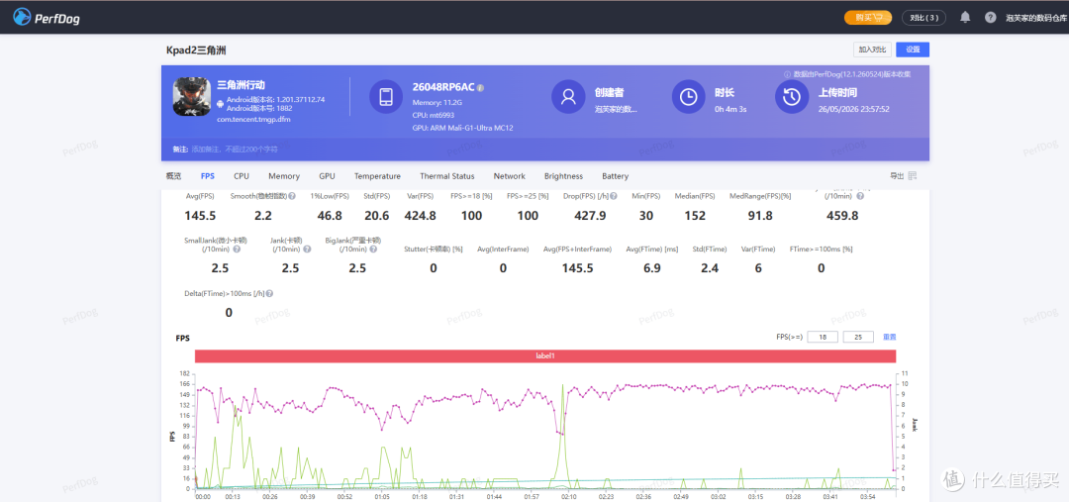Open the help question mark icon
Viewport: 1069px width, 502px height.
[990, 18]
